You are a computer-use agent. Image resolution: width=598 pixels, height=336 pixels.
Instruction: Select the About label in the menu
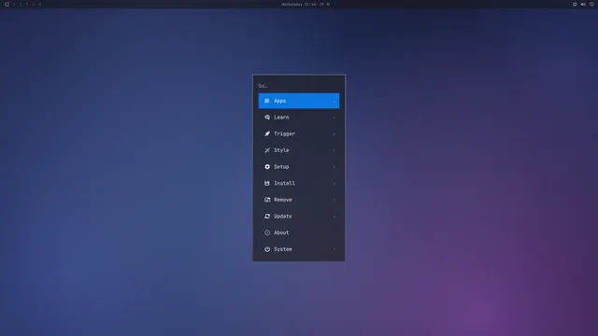[x=281, y=232]
